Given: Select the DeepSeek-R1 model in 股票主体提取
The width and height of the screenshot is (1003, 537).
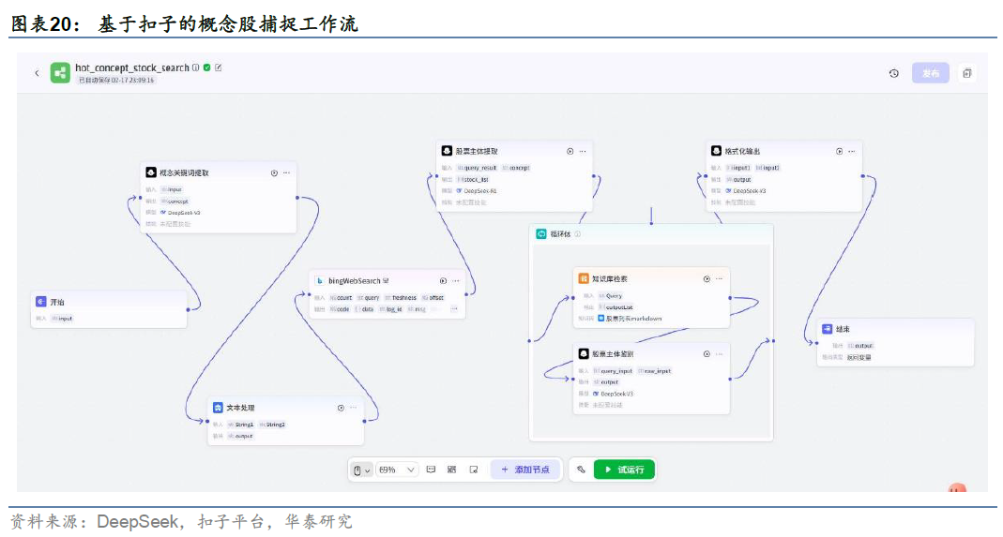Looking at the screenshot, I should (477, 191).
